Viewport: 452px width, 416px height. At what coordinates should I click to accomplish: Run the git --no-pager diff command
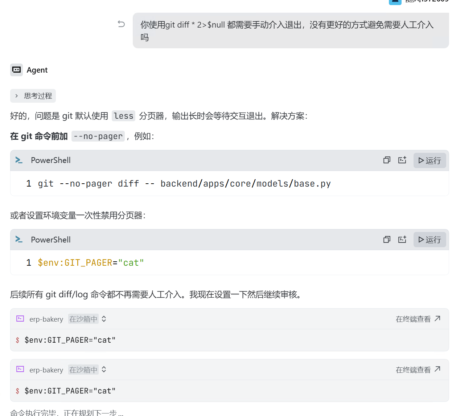pyautogui.click(x=430, y=160)
